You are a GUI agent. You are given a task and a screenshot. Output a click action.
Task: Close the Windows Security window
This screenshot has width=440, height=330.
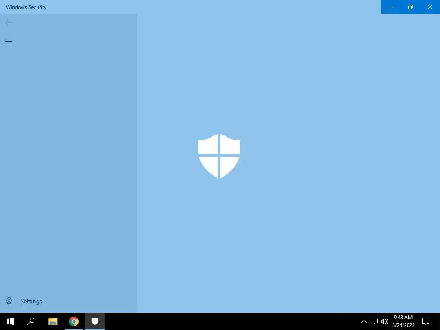(430, 7)
